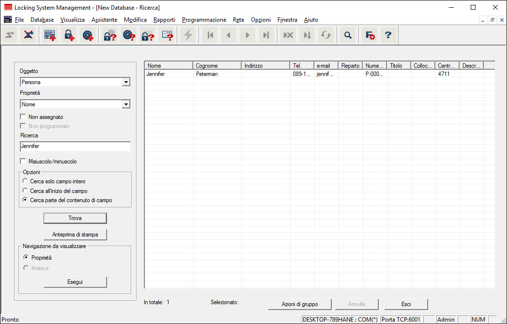This screenshot has width=507, height=324.
Task: Click the add new lock icon
Action: coord(69,35)
